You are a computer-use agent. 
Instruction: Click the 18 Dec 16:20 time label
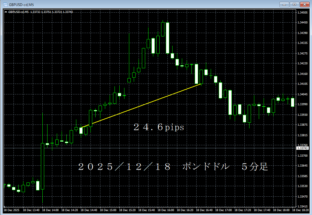[x=185, y=210]
